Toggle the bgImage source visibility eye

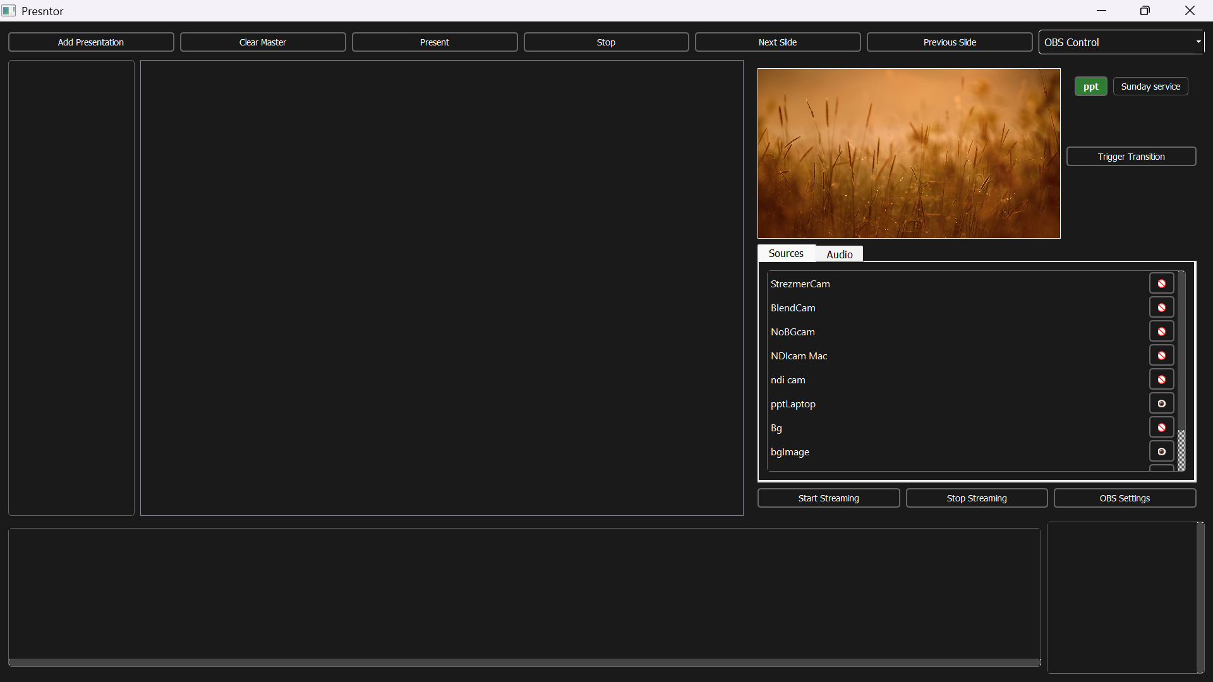1161,451
